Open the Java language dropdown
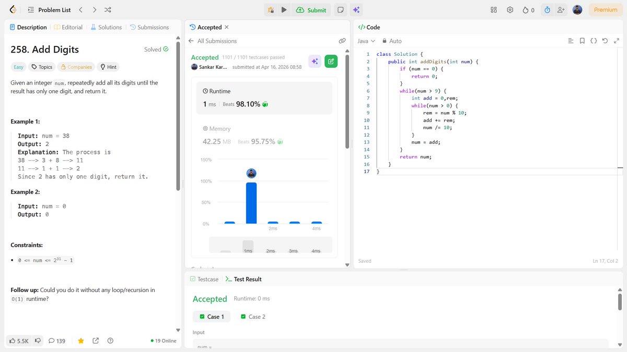This screenshot has height=352, width=627. (366, 41)
